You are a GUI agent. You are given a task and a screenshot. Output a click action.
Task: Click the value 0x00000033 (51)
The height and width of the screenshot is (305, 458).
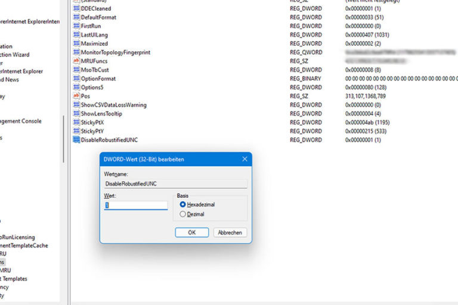click(x=364, y=17)
